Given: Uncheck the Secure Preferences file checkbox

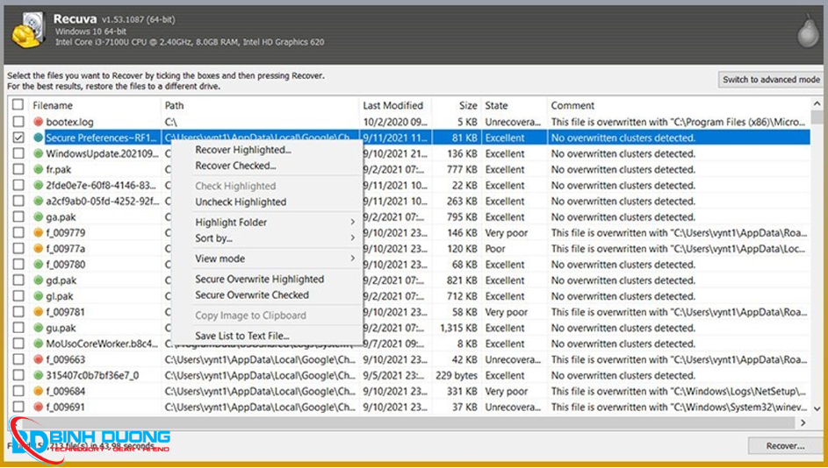Looking at the screenshot, I should tap(18, 137).
